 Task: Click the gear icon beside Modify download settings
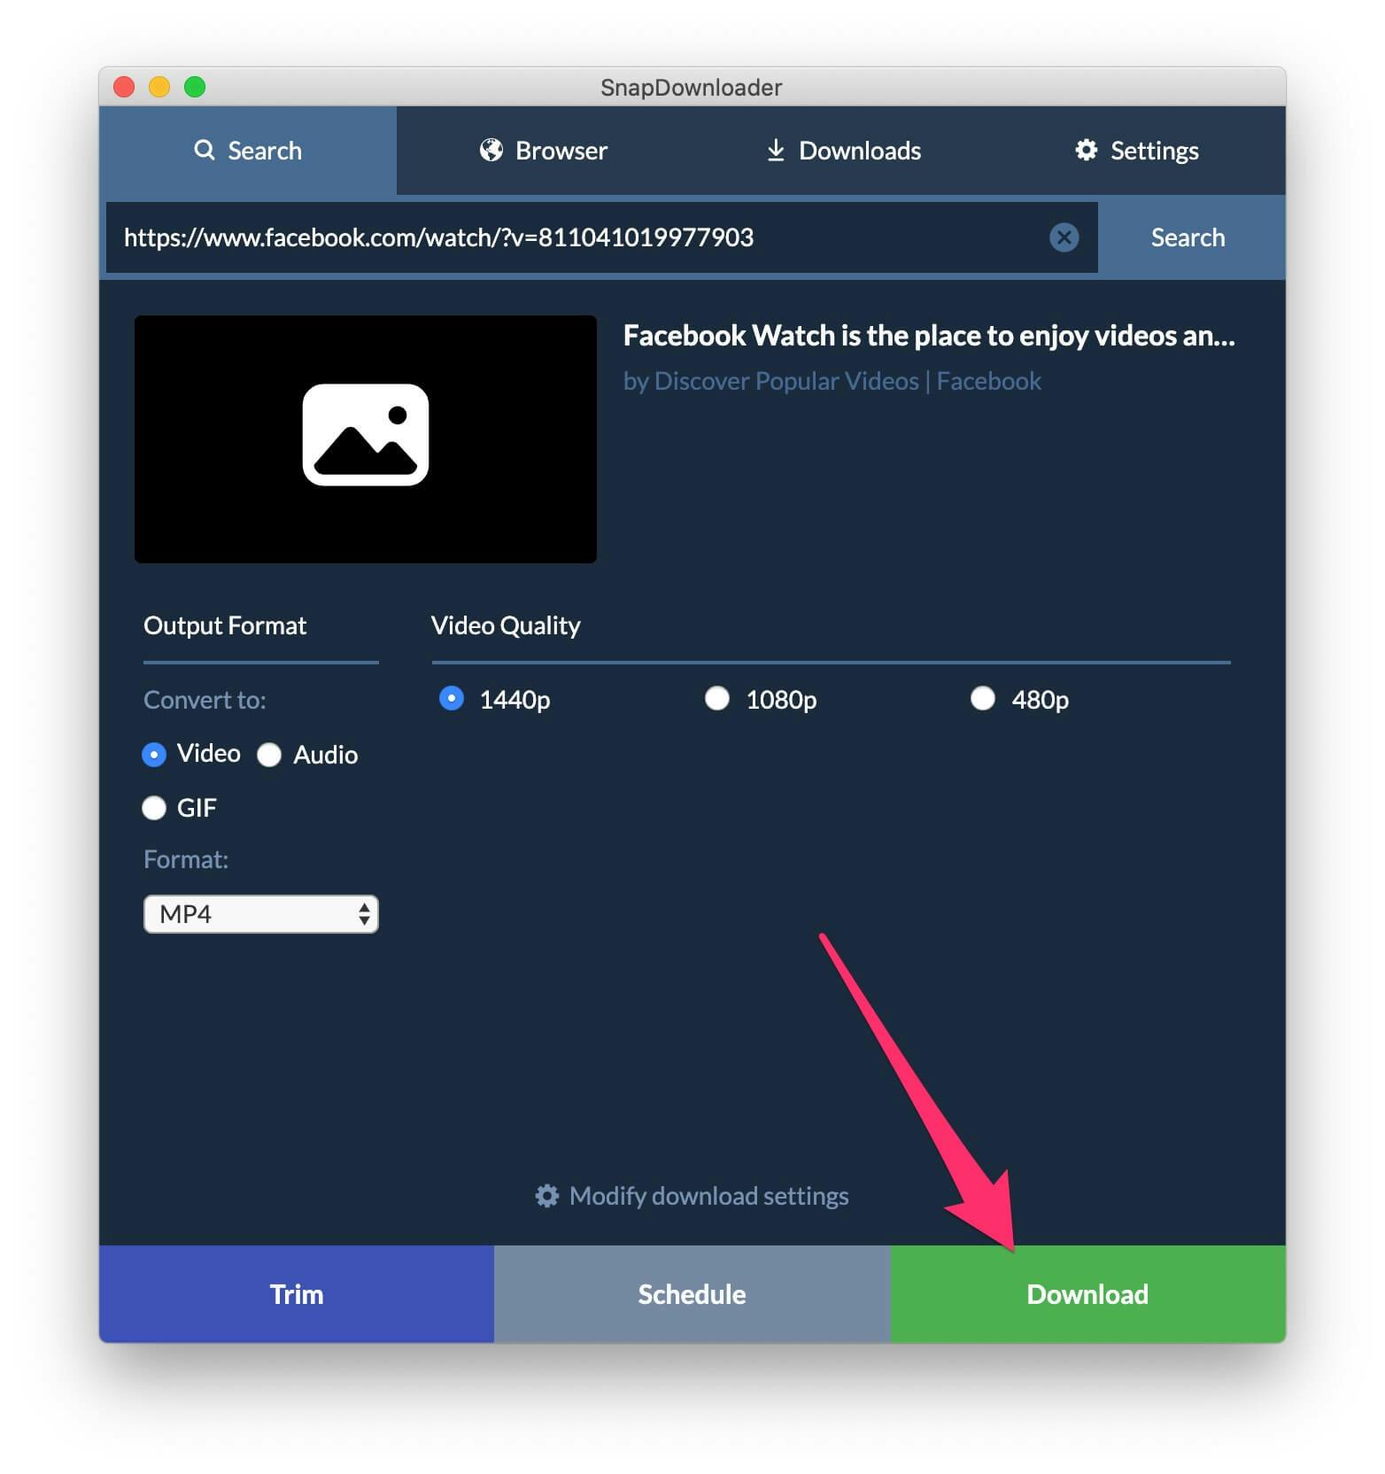[547, 1196]
